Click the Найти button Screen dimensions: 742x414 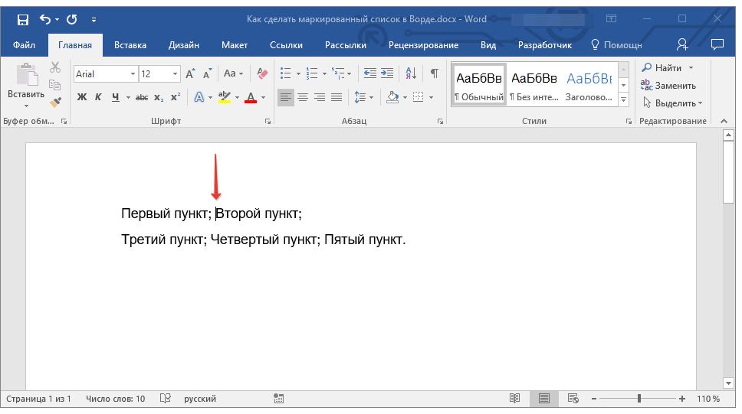coord(668,68)
